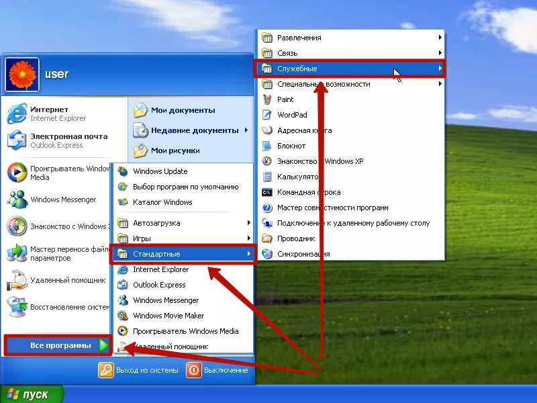This screenshot has width=537, height=403.
Task: Click Выключение power button
Action: (x=217, y=371)
